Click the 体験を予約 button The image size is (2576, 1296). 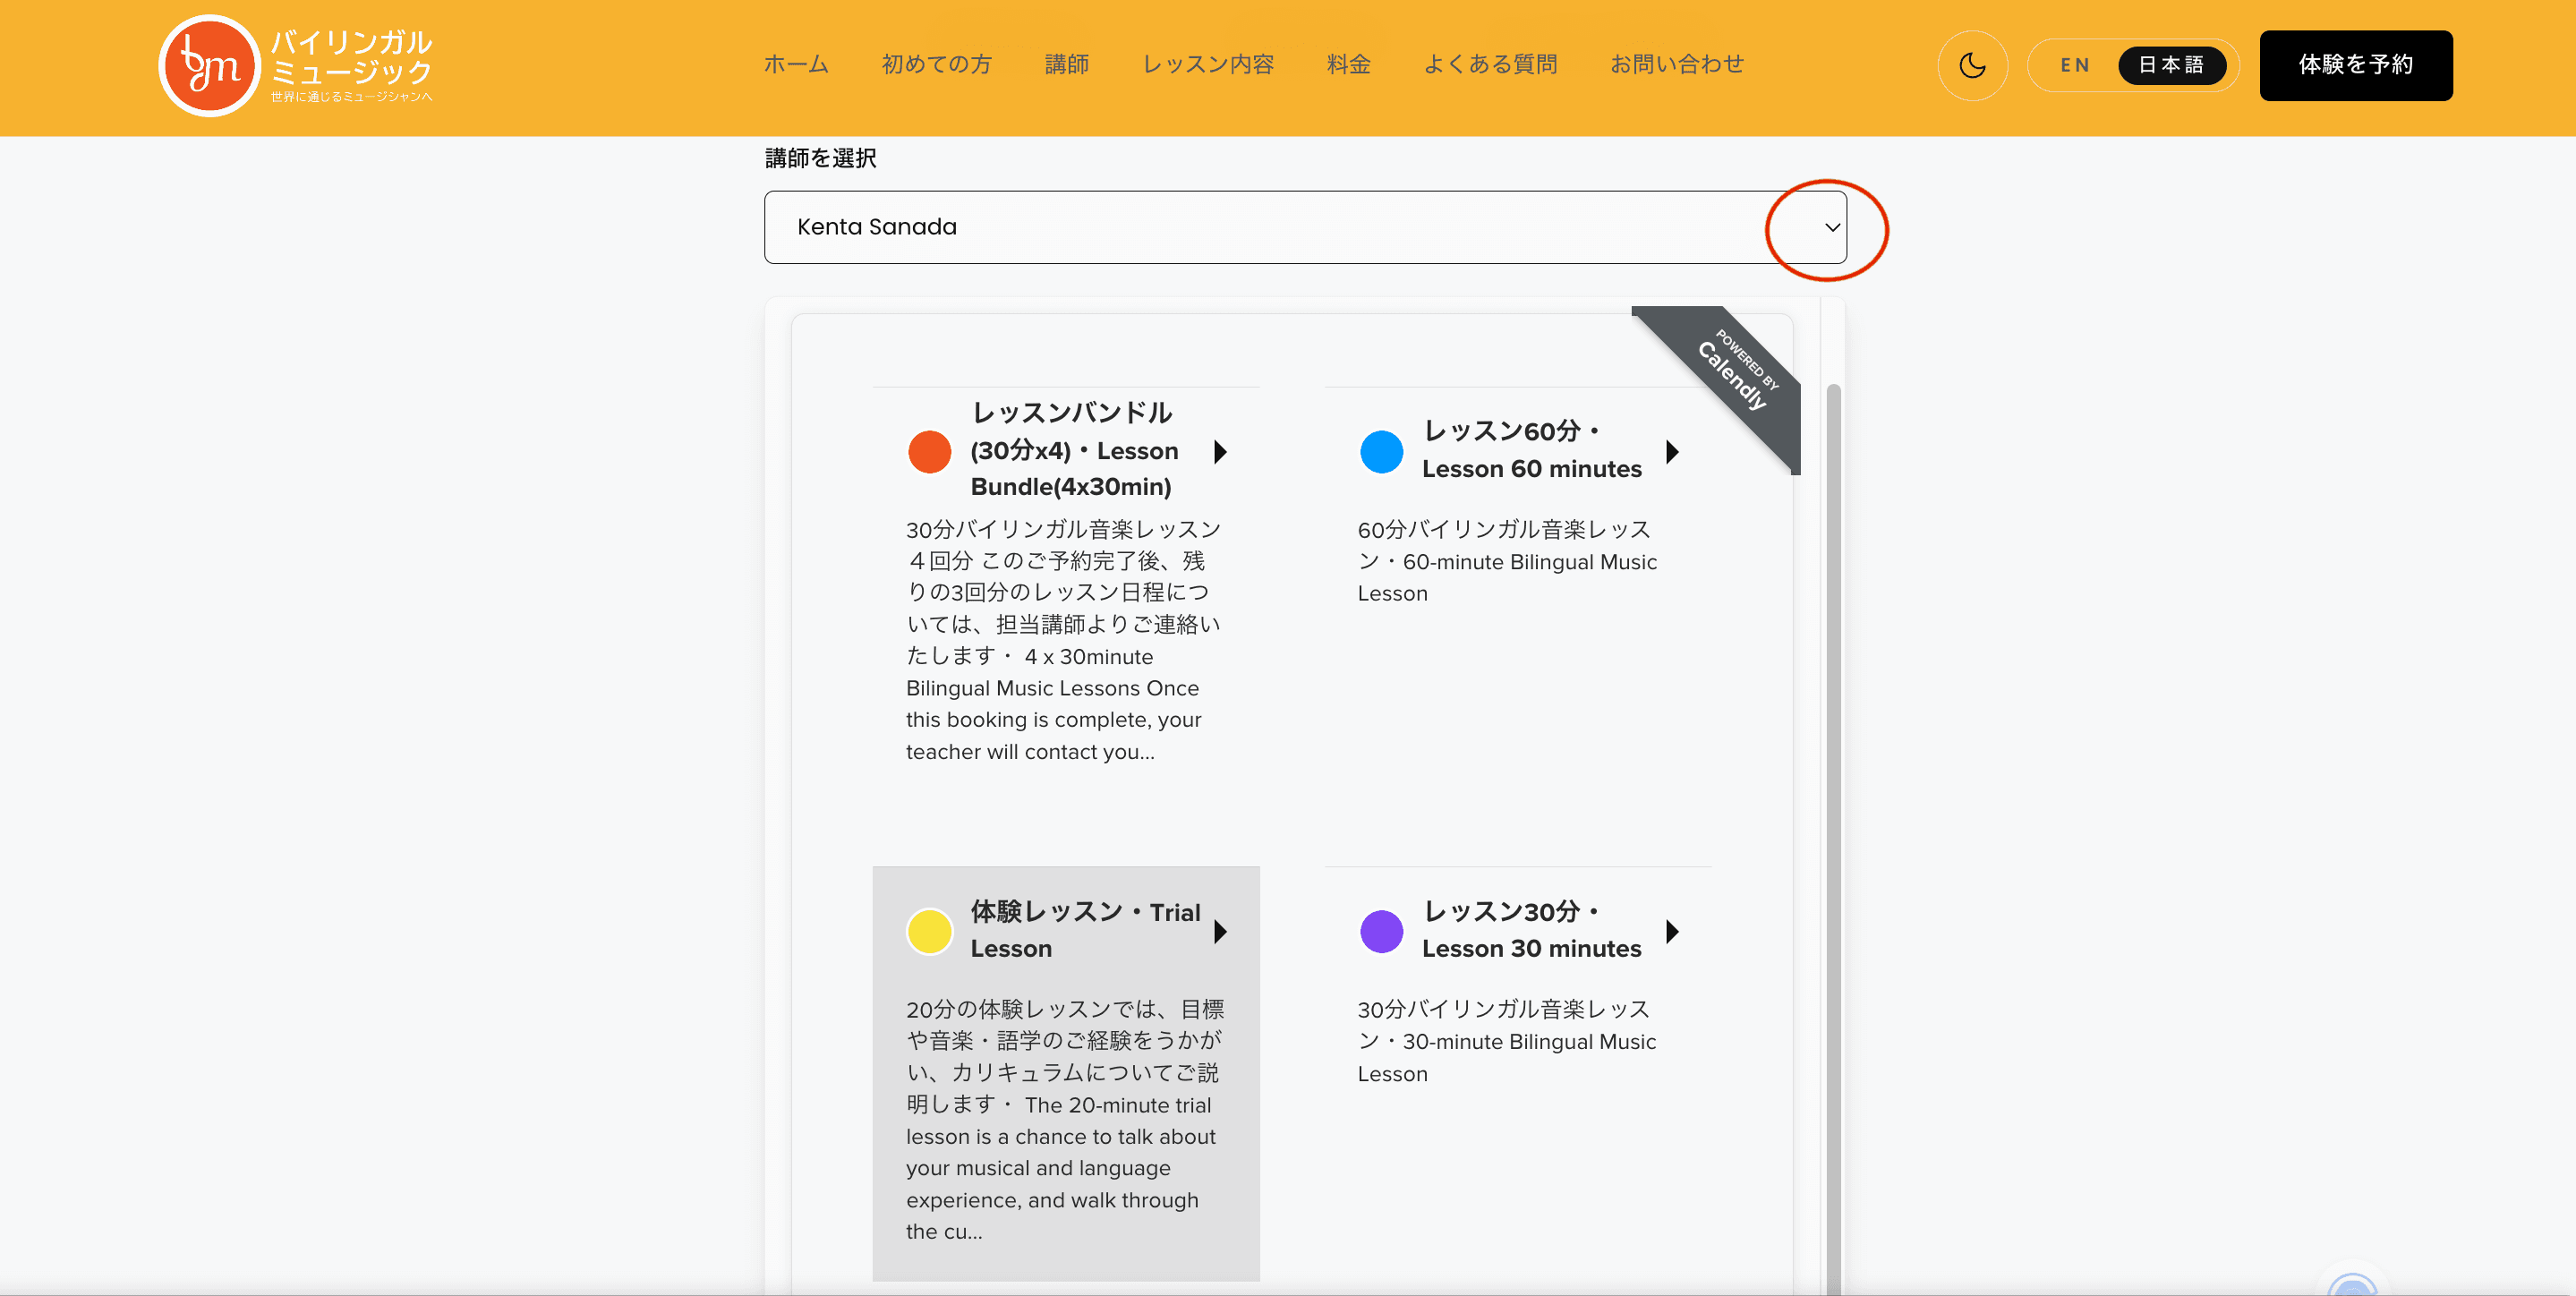tap(2355, 66)
